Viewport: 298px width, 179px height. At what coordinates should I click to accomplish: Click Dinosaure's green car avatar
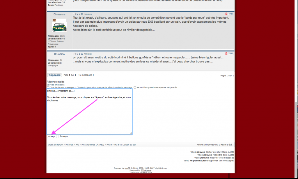point(59,27)
